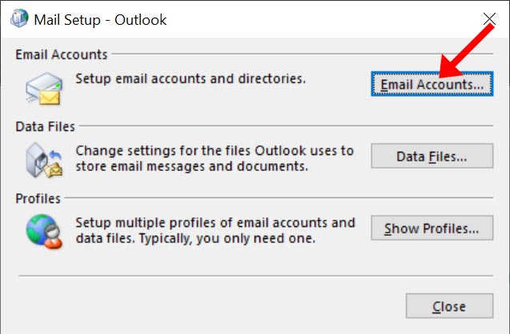Click the 'Setup email accounts and directories' description
Screen dimensions: 510x334
click(191, 78)
